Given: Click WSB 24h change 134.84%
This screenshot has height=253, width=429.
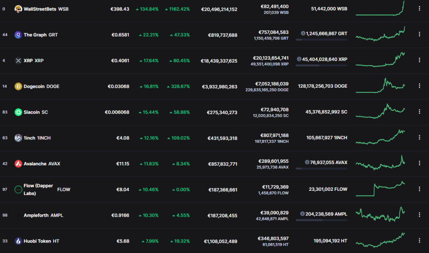Looking at the screenshot, I should pos(147,9).
